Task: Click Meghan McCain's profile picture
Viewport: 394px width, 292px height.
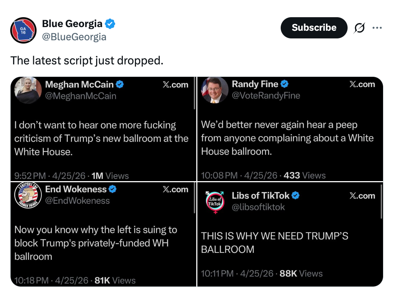Action: [x=28, y=90]
